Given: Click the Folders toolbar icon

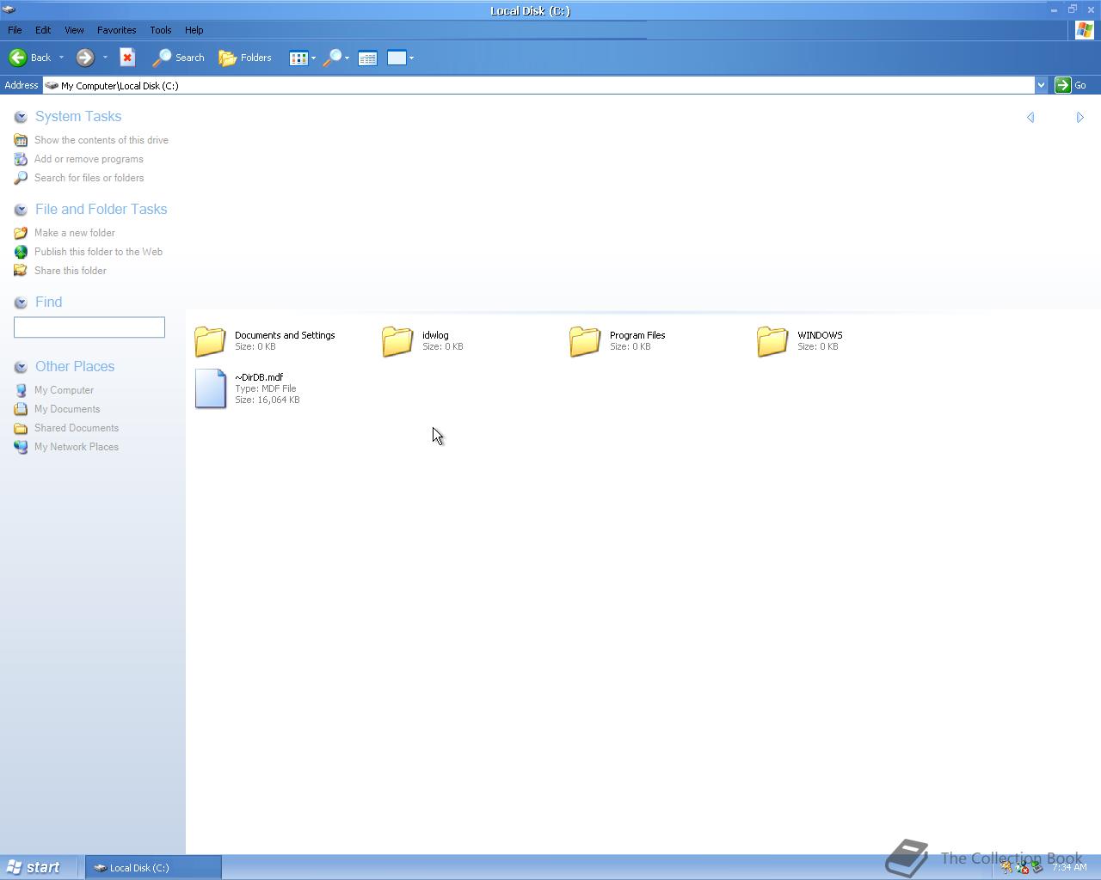Looking at the screenshot, I should click(x=245, y=58).
